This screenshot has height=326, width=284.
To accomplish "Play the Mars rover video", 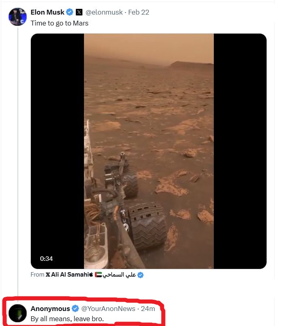I will point(148,151).
